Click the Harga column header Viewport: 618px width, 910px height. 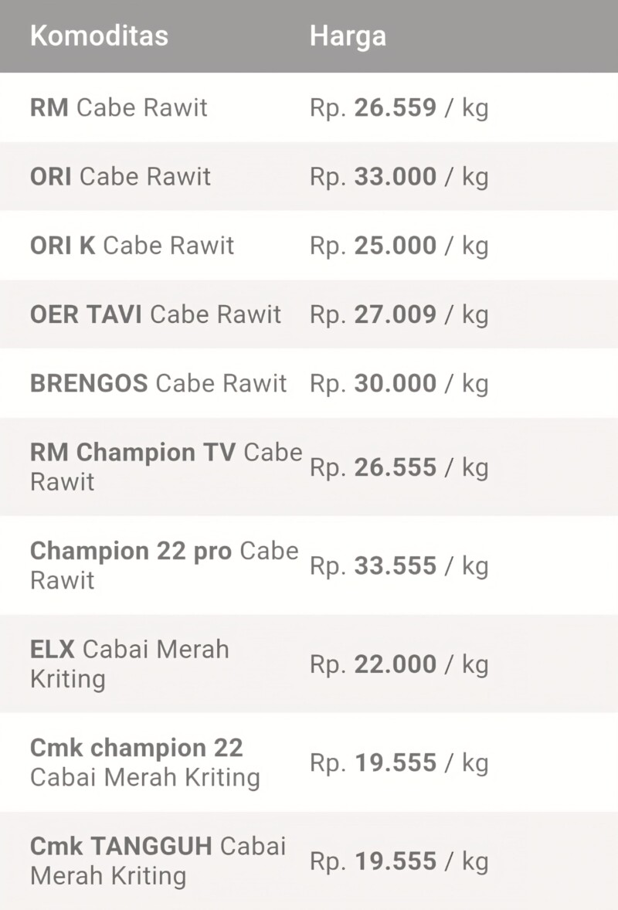348,36
